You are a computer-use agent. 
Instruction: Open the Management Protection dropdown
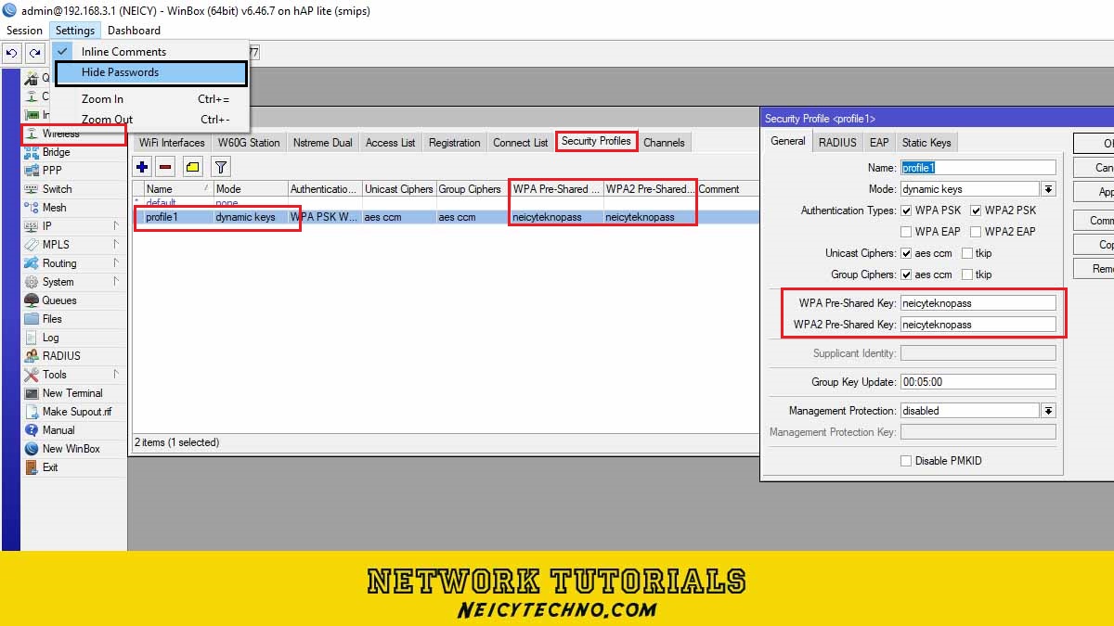(1048, 411)
